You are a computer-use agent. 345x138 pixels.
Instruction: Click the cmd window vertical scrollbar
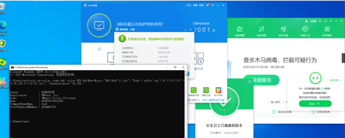coord(186,103)
